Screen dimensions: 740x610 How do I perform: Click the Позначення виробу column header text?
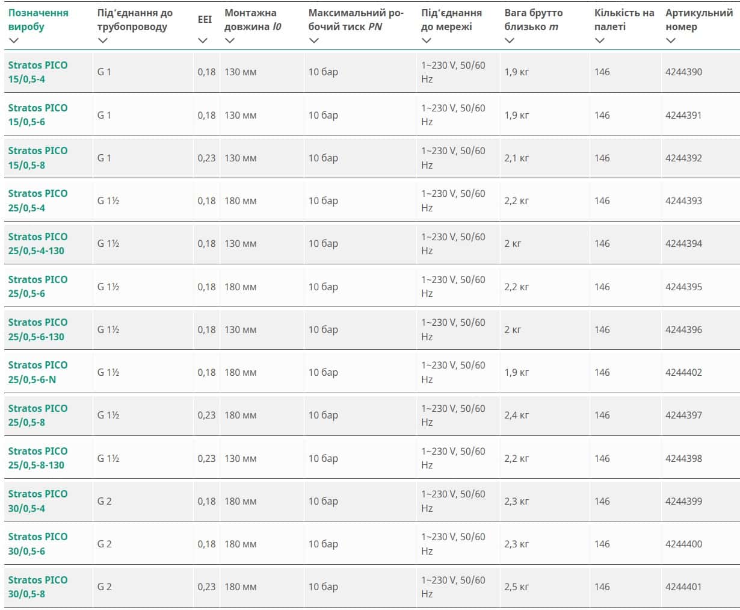click(x=38, y=19)
